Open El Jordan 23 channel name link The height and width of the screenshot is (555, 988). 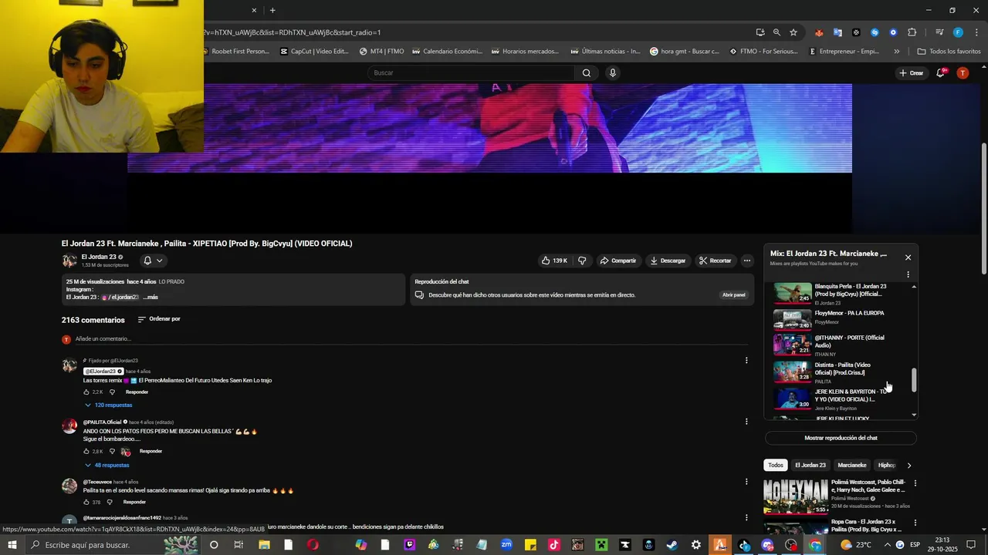pos(99,257)
